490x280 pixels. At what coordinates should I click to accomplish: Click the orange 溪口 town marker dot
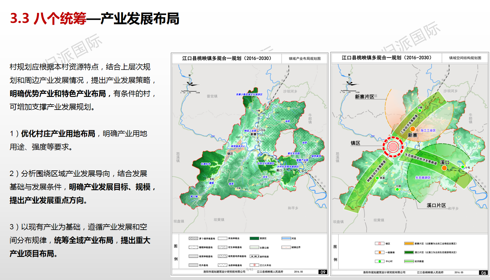point(444,168)
